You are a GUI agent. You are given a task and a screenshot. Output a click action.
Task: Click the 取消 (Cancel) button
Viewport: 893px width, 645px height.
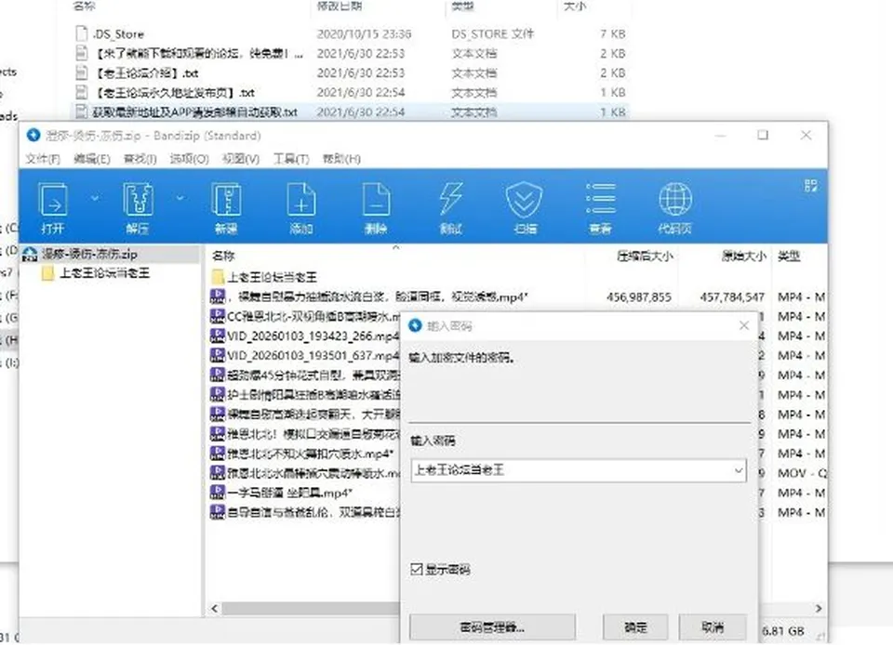713,626
